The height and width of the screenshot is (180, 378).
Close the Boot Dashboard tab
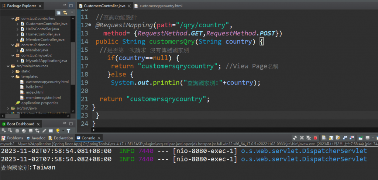(38, 124)
